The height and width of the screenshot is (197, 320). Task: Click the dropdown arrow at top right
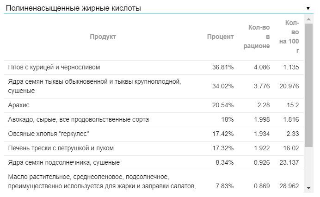pyautogui.click(x=308, y=8)
